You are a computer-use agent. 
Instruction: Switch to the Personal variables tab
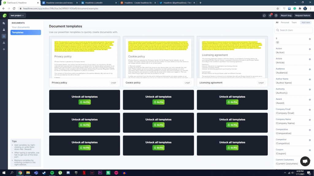285,23
